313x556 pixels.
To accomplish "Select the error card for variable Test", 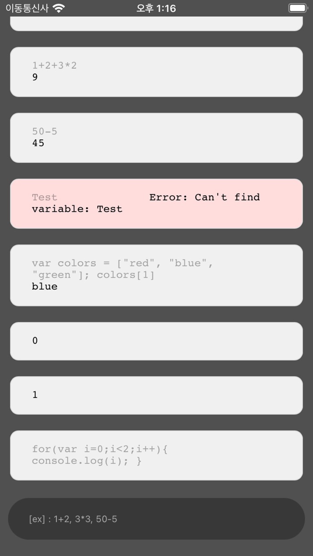I will point(156,203).
